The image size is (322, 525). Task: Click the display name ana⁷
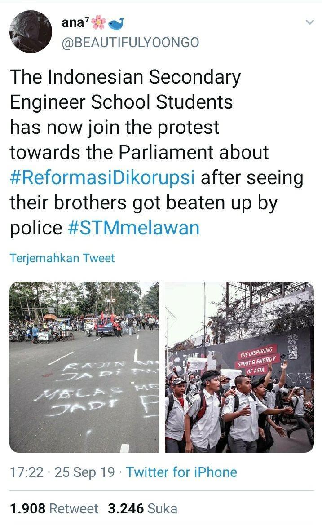(75, 23)
